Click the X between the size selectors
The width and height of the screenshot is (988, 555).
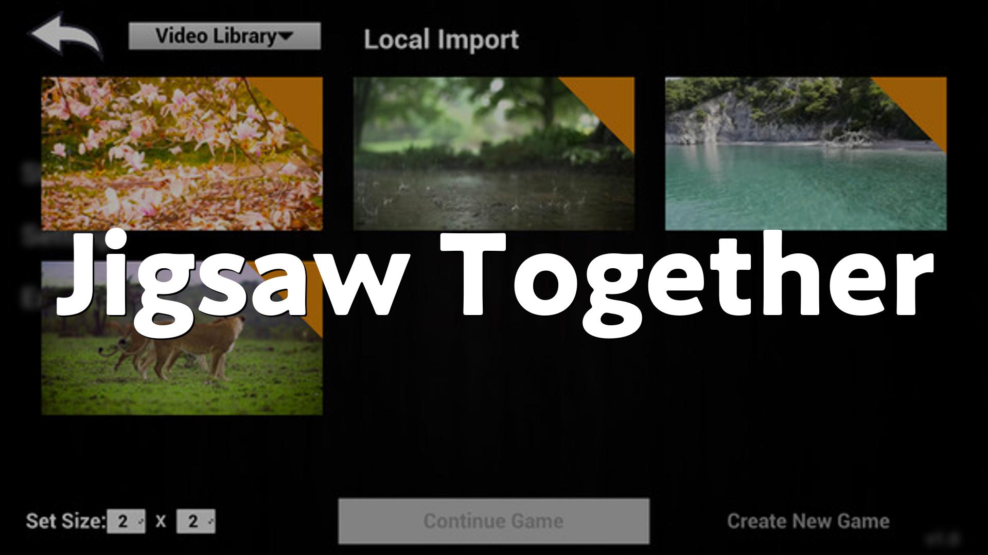[161, 522]
